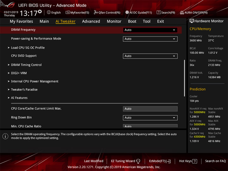Click the Prediction section heading
This screenshot has height=171, width=228.
pos(198,89)
